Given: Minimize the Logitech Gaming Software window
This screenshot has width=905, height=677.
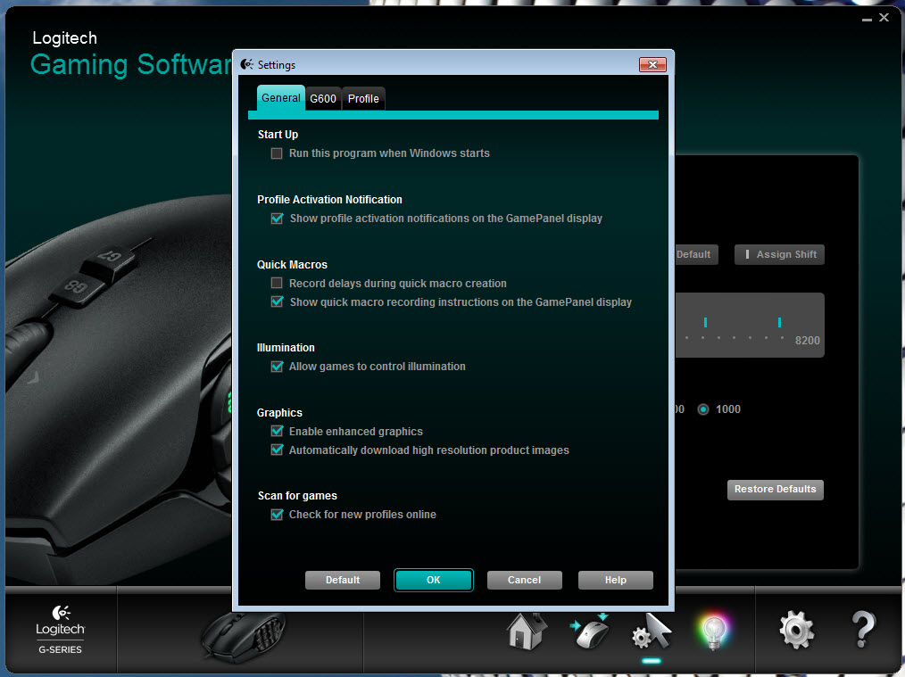Looking at the screenshot, I should coord(867,19).
